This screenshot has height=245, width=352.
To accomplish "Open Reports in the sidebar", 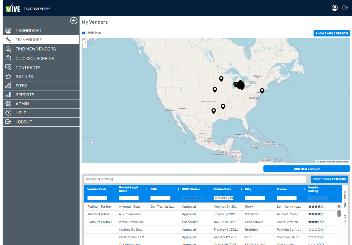I will click(x=25, y=94).
